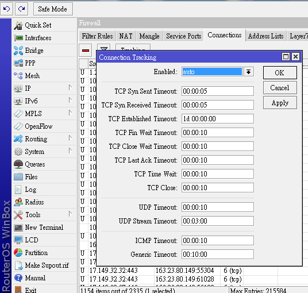Edit TCP Last Ack Timeout field
Image resolution: width=308 pixels, height=293 pixels.
(218, 160)
